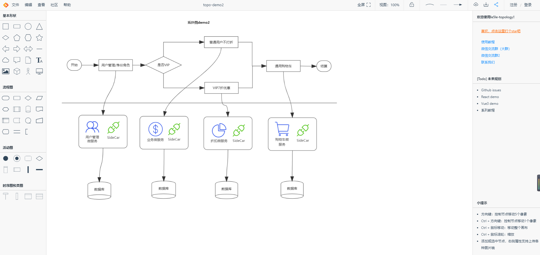Open the curve line type dropdown
This screenshot has width=540, height=255.
[430, 5]
